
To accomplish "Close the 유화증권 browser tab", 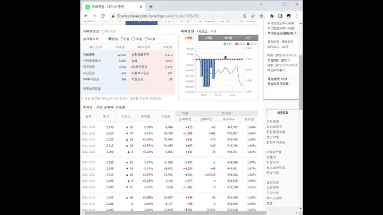I will [x=141, y=7].
